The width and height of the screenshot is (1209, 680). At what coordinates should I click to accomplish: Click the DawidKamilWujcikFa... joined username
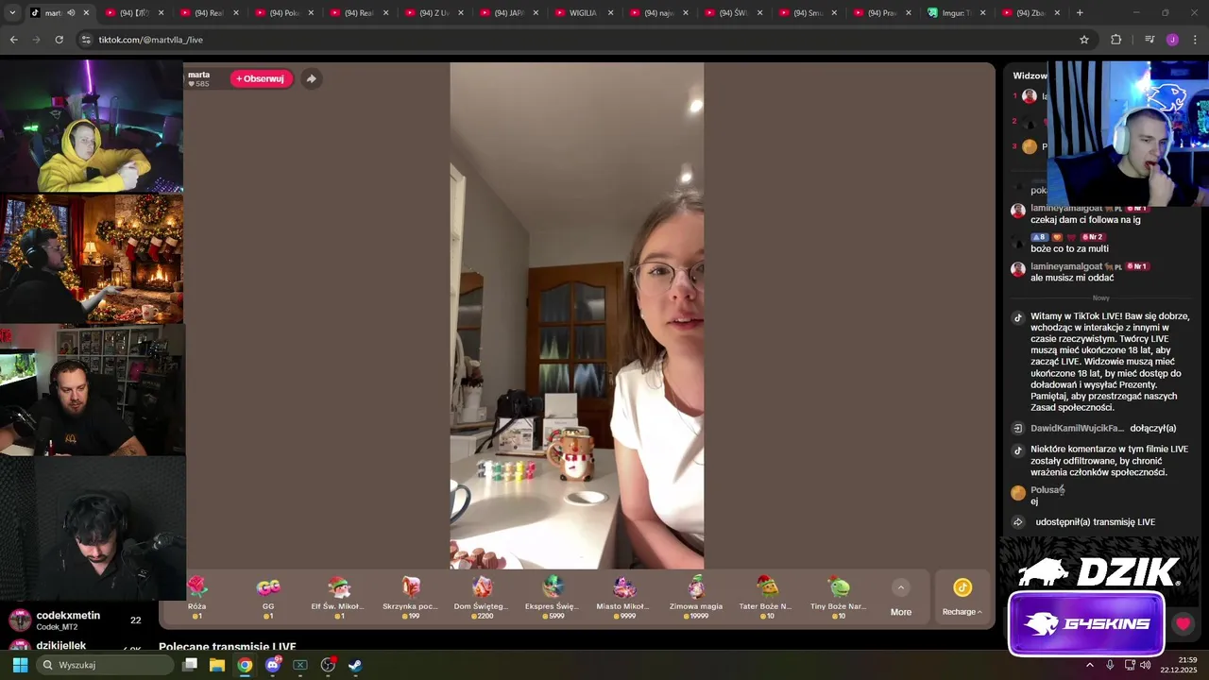(x=1077, y=428)
